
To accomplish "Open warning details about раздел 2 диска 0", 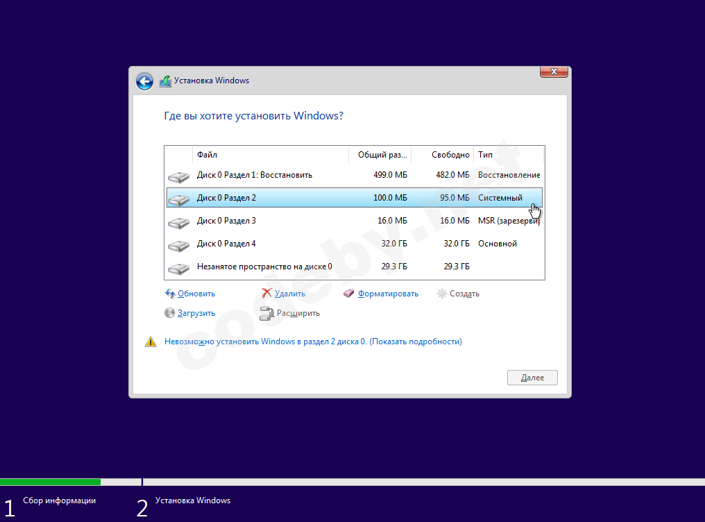I will tap(313, 342).
